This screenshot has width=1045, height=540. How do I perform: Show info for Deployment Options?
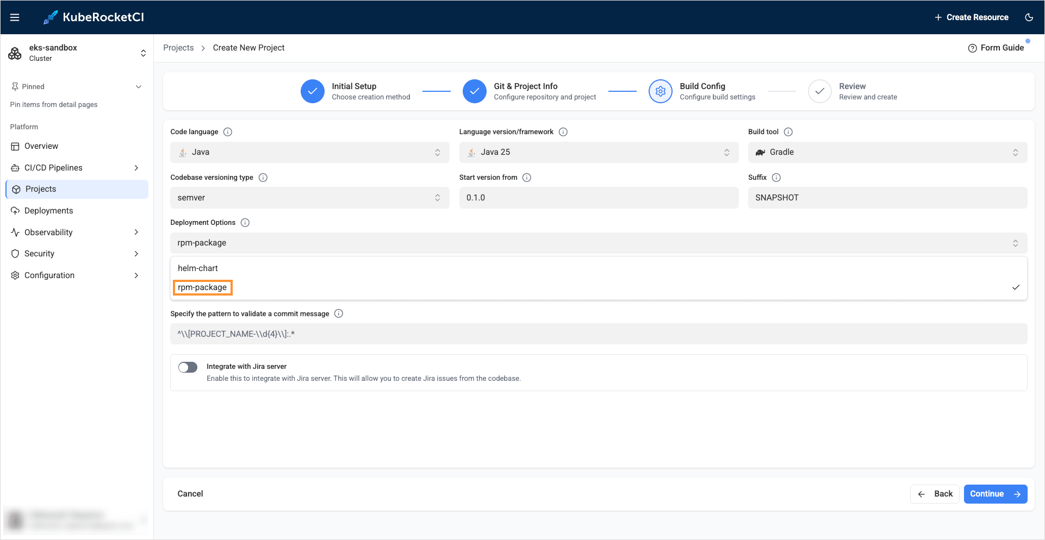(x=245, y=223)
